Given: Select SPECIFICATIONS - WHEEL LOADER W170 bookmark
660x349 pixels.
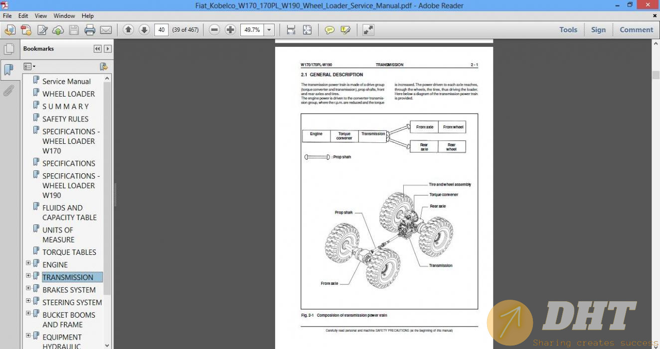Looking at the screenshot, I should [x=71, y=141].
